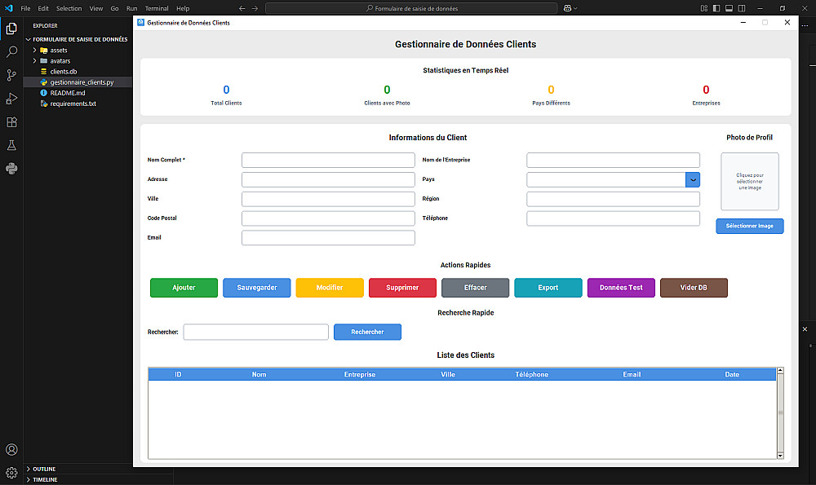816x485 pixels.
Task: Focus the Rechercher search field
Action: click(x=256, y=332)
